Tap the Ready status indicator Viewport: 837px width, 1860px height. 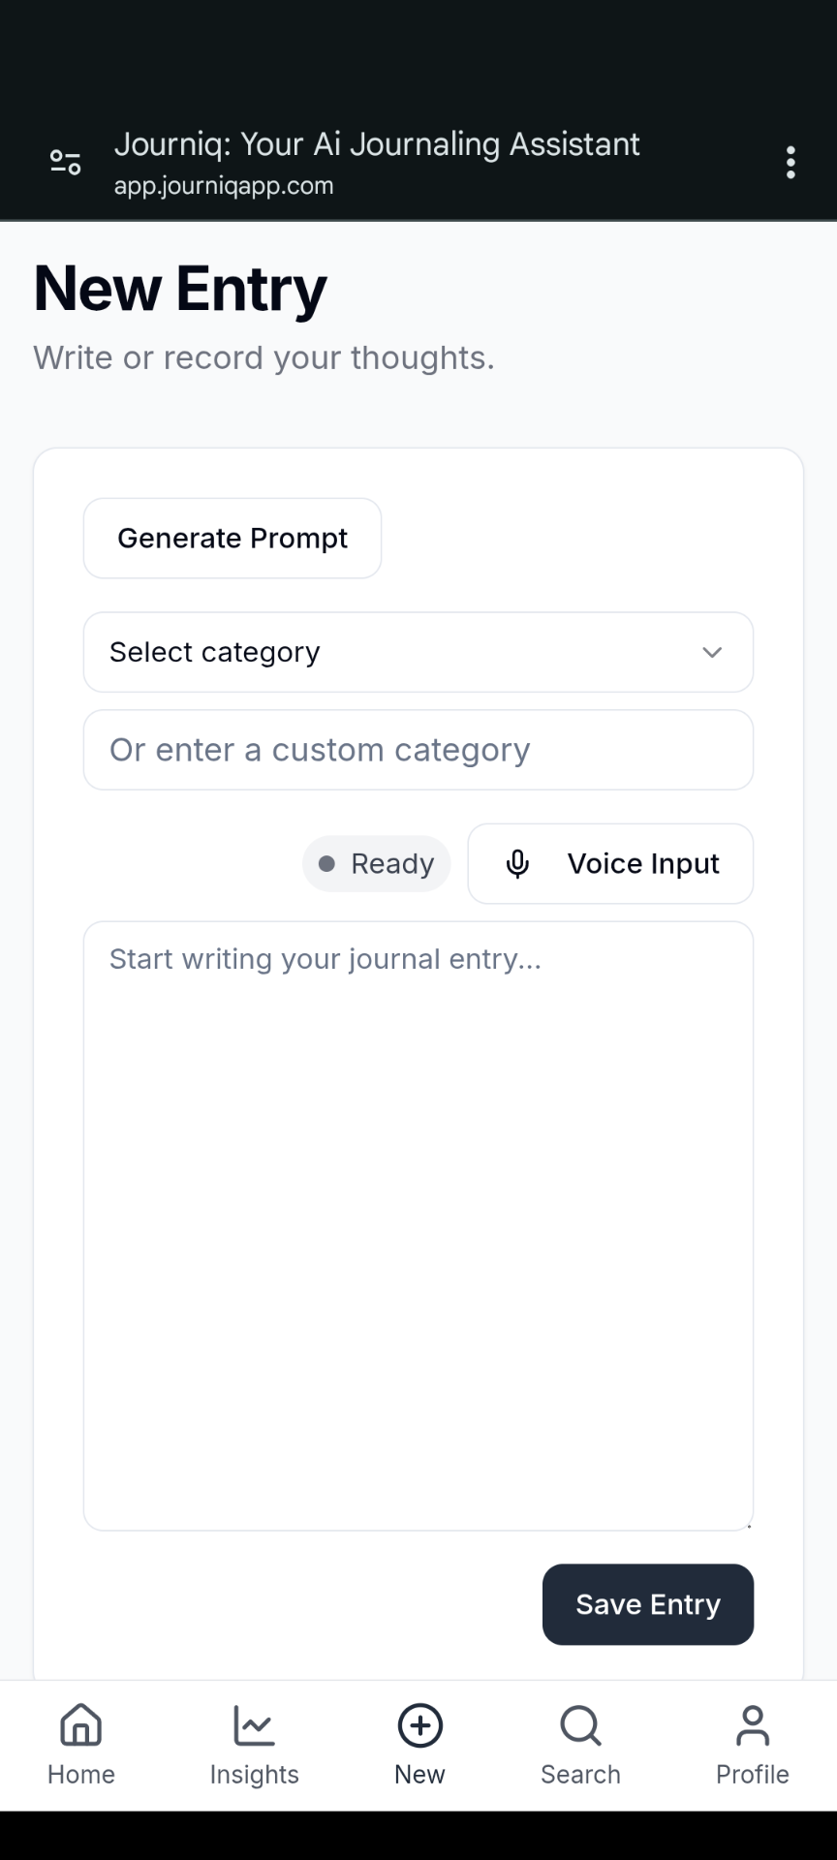click(x=377, y=863)
